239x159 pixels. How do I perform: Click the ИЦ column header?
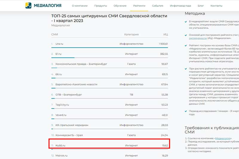166,34
